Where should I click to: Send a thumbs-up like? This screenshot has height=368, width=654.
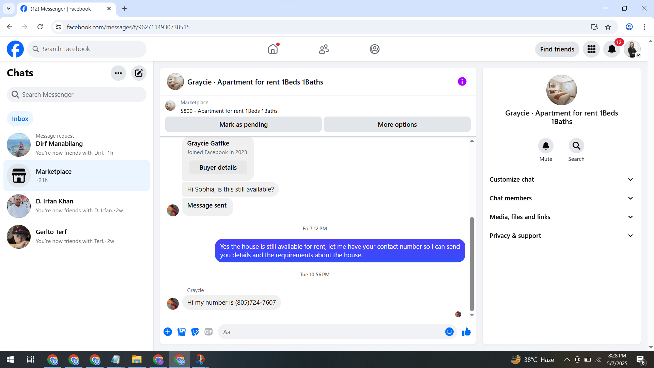click(466, 332)
